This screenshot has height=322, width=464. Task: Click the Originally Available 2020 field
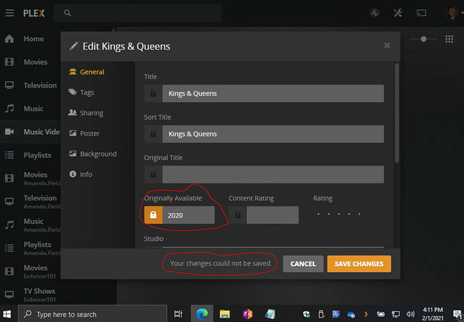(188, 215)
